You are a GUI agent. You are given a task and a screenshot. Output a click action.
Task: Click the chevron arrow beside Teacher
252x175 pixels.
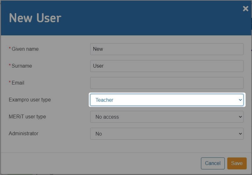[x=240, y=100]
